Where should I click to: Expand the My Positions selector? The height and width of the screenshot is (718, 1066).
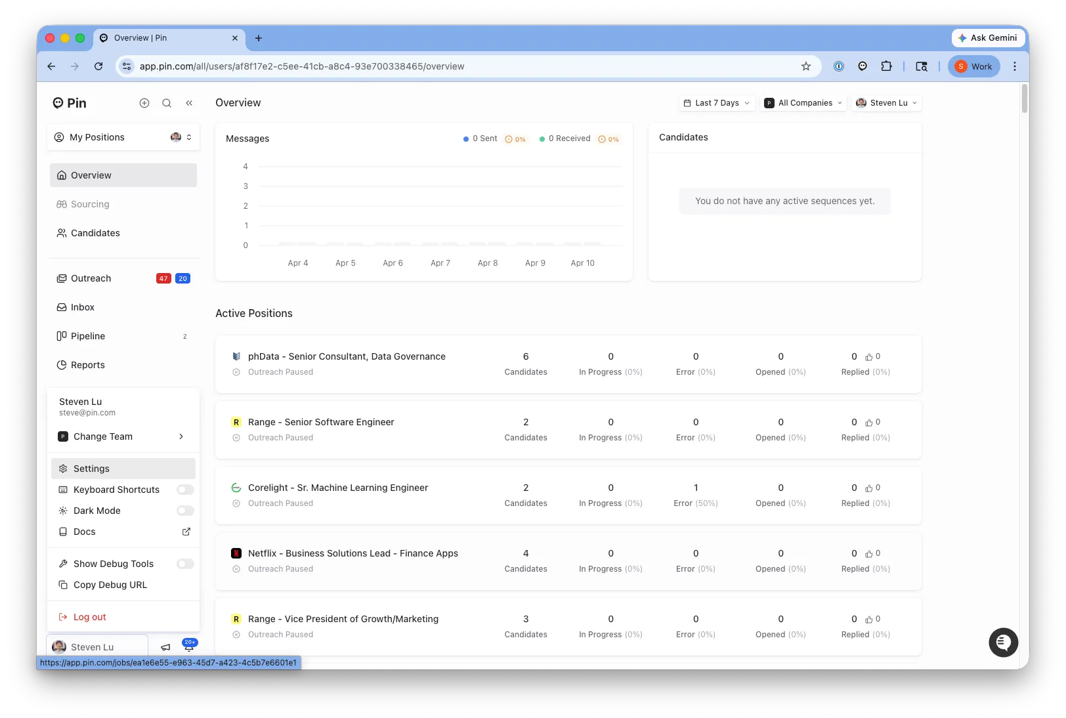(x=123, y=137)
